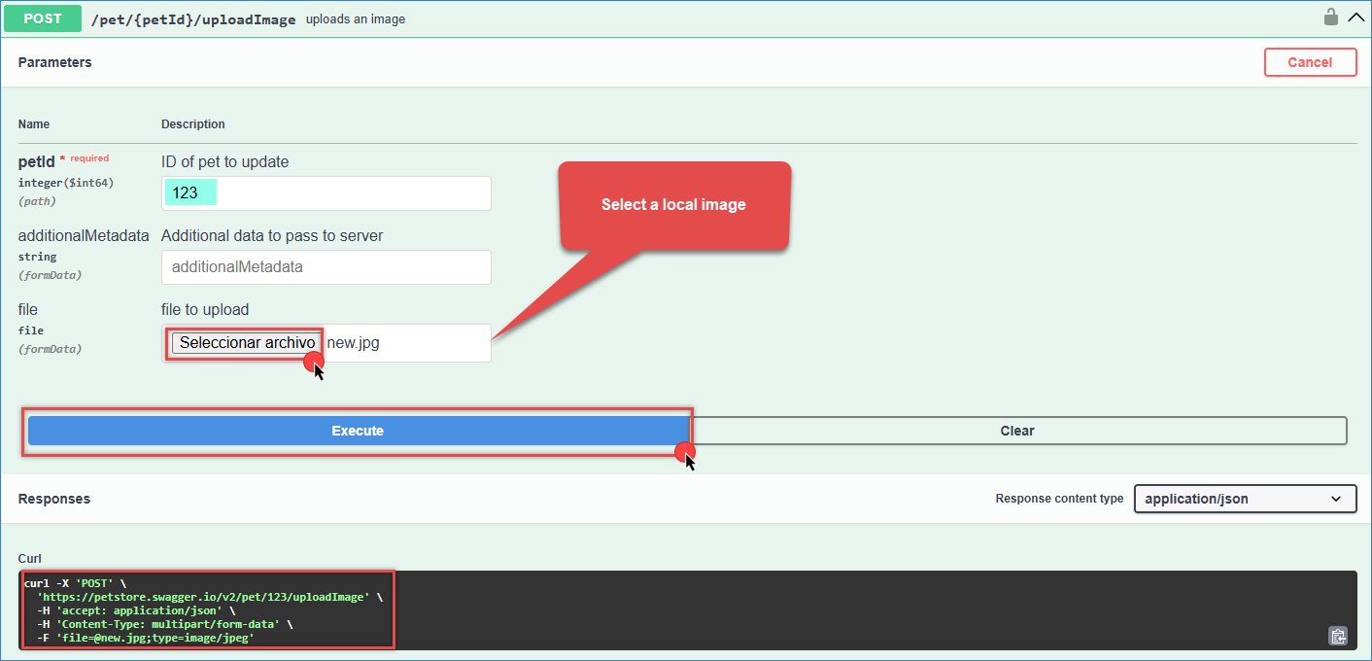Screen dimensions: 1372x661
Task: Click the Seleccionar archivo file button
Action: coord(247,343)
